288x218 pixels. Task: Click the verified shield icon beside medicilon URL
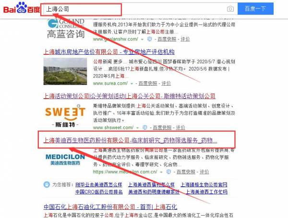[x=168, y=172]
